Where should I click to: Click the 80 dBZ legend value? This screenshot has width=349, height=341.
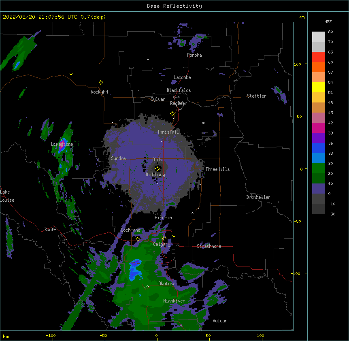pos(330,32)
